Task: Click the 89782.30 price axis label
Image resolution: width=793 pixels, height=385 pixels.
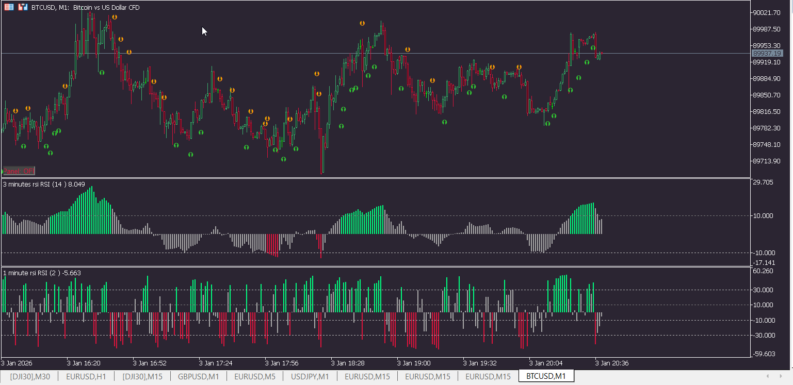Action: pyautogui.click(x=766, y=128)
